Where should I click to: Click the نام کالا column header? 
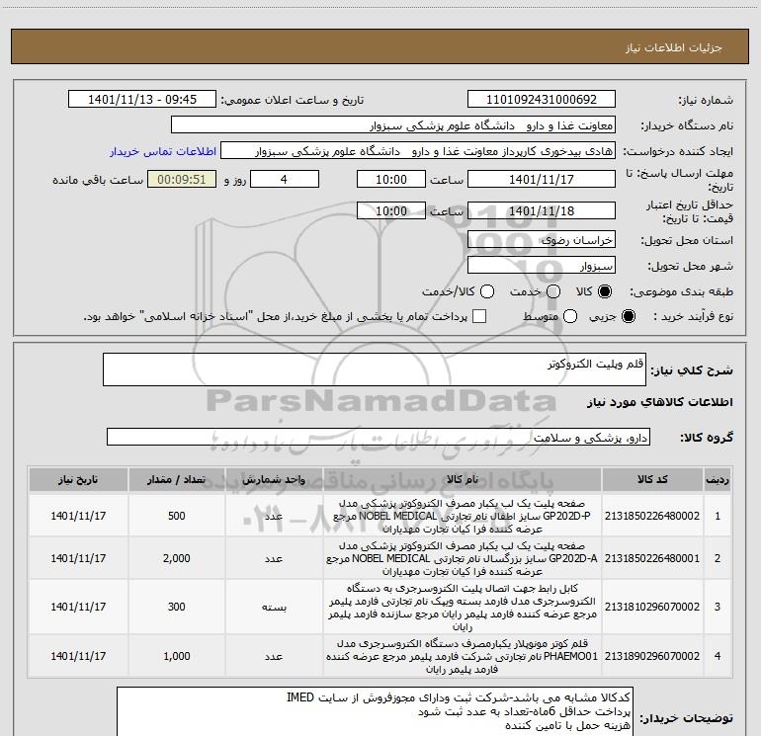[463, 480]
